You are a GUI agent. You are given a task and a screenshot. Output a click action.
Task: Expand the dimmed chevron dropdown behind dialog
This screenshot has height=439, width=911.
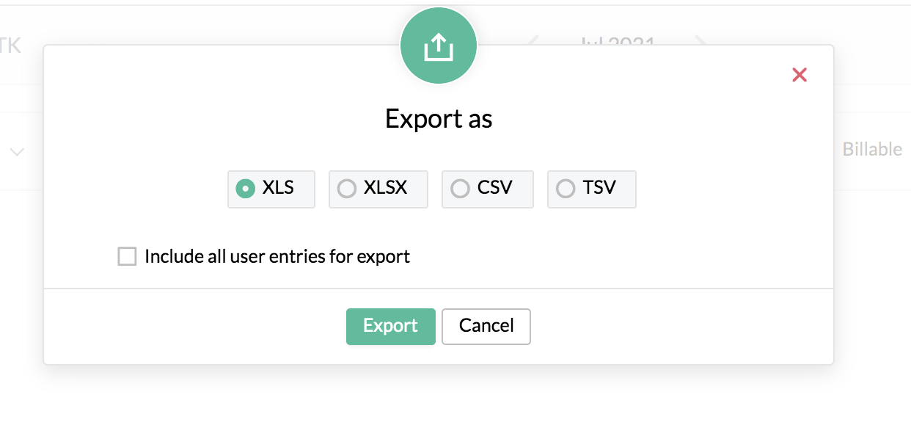pos(17,152)
